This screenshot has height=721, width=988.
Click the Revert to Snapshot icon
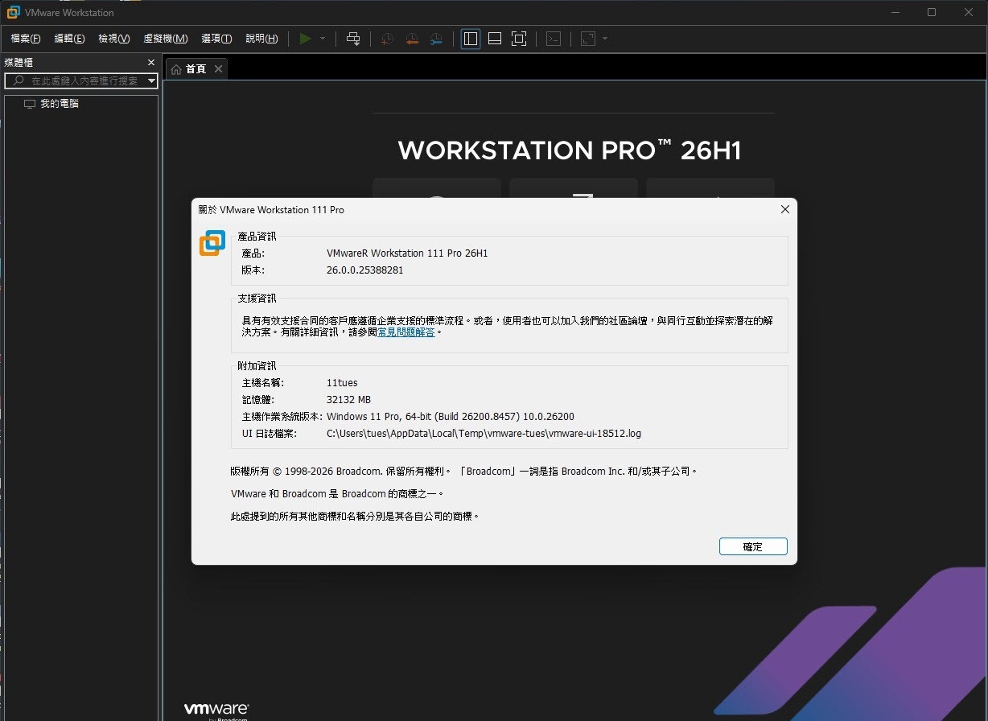coord(411,39)
